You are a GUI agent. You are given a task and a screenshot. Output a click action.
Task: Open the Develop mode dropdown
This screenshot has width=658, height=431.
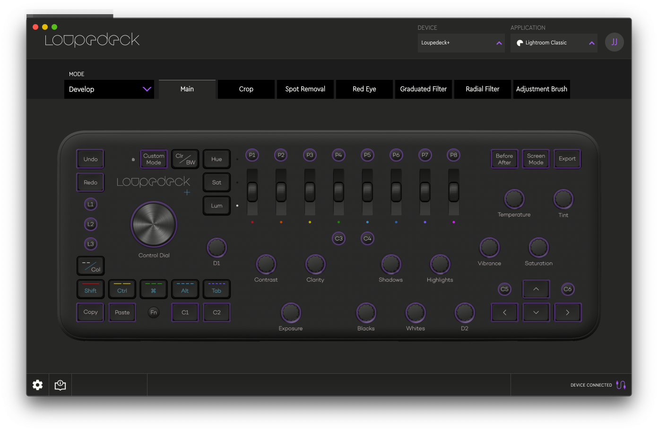(x=109, y=89)
